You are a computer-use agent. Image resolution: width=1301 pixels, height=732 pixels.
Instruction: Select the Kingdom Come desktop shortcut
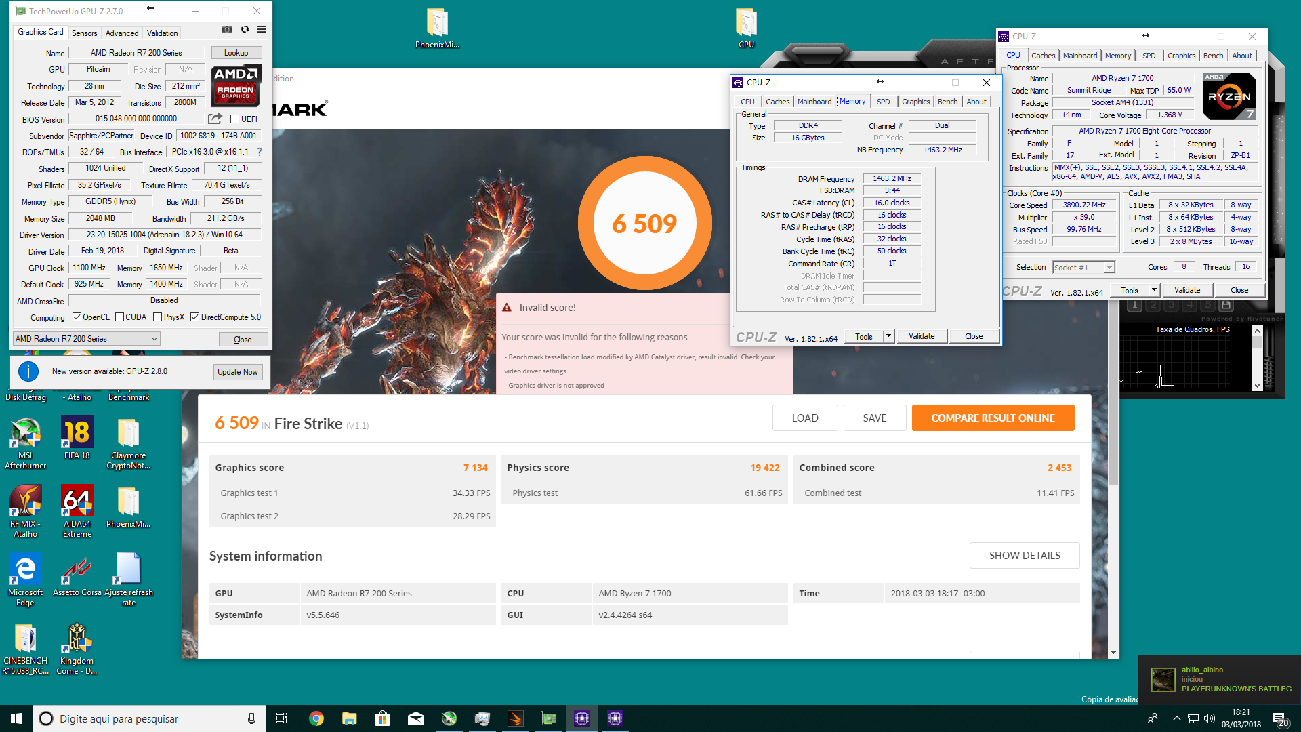[x=77, y=649]
